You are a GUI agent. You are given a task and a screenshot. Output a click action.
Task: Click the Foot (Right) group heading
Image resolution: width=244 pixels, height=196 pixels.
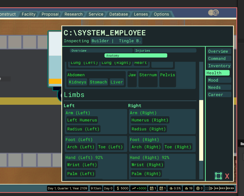coord(144,140)
